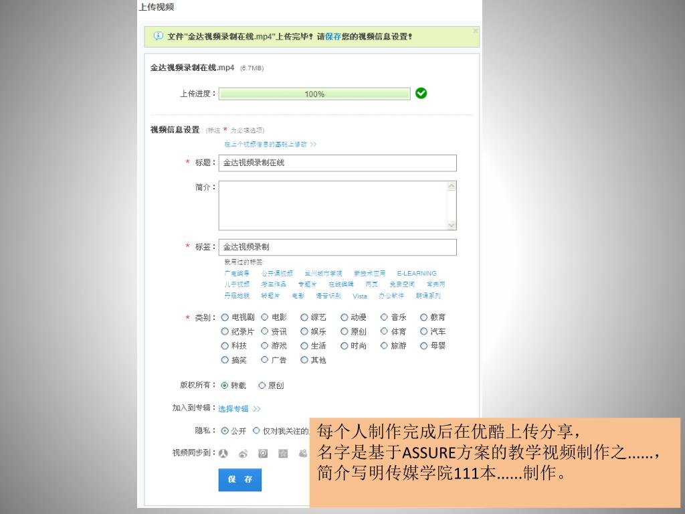Select the 体育 category
This screenshot has height=514, width=685.
(384, 332)
